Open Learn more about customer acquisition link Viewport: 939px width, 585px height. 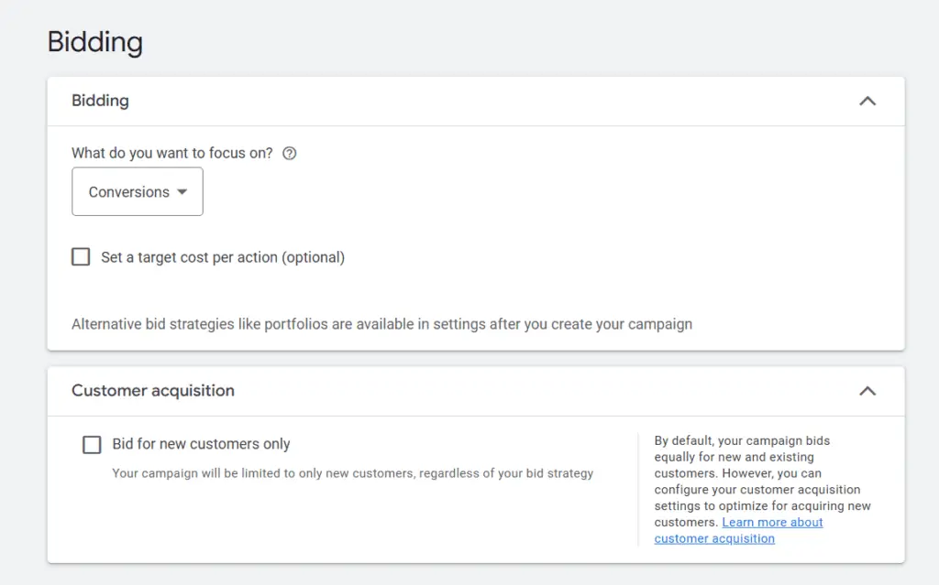point(738,530)
